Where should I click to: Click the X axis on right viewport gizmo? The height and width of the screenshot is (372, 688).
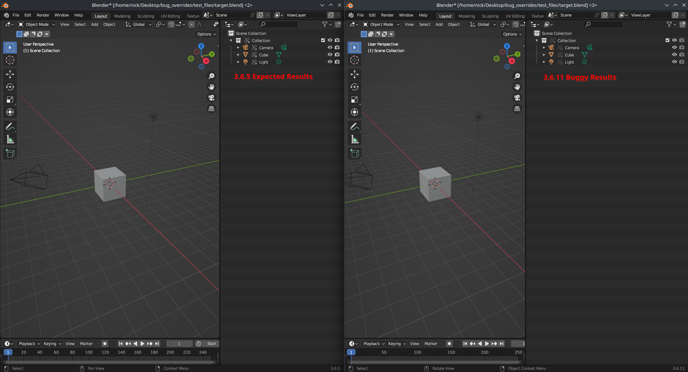click(512, 61)
